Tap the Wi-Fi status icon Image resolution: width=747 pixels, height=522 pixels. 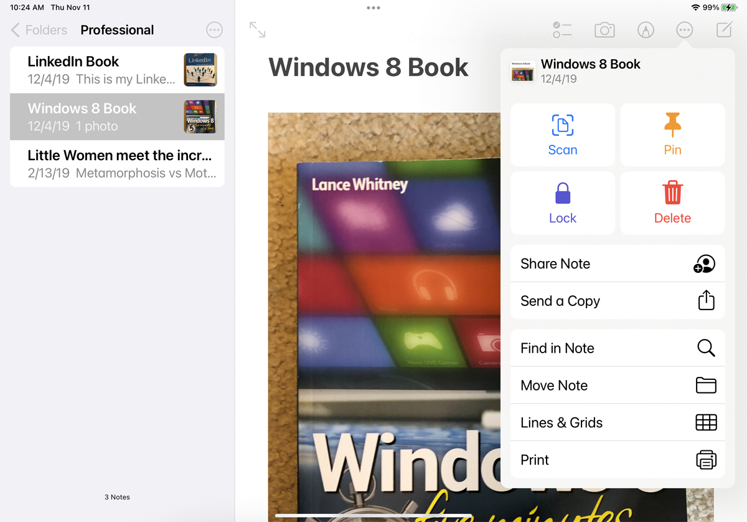coord(695,7)
